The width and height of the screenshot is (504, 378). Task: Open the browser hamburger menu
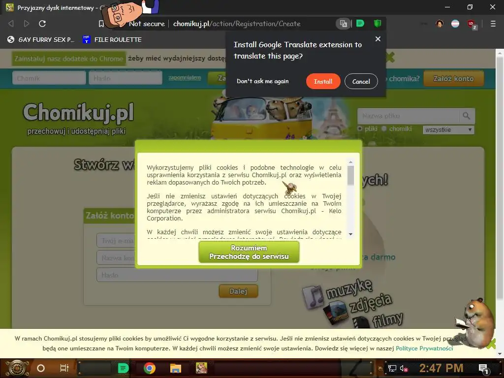tap(493, 24)
